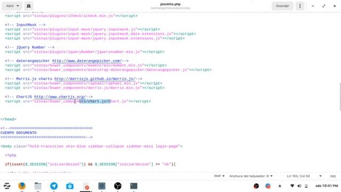Click the Abrir open button
The height and width of the screenshot is (192, 341).
[x=10, y=6]
